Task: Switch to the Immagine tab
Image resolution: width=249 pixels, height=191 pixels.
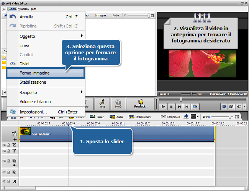Action: (100, 15)
